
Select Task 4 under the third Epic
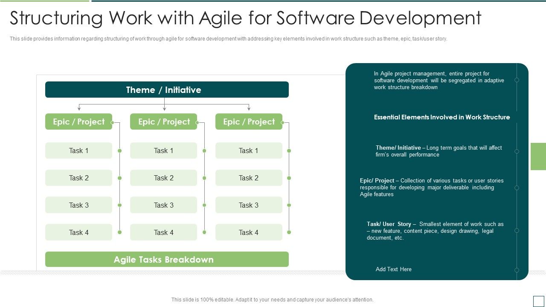tap(249, 232)
